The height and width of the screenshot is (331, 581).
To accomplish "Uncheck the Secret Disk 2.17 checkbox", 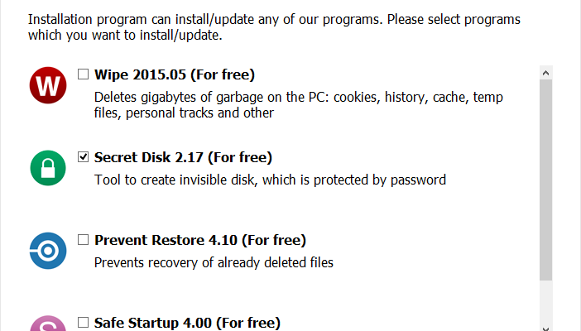I will pos(83,156).
